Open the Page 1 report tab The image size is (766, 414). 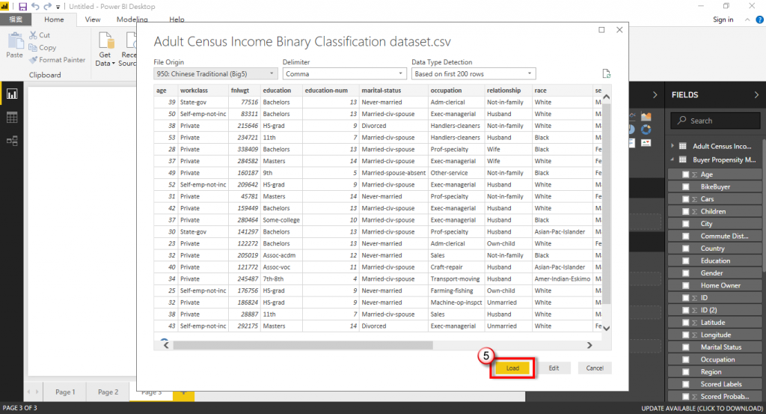click(65, 392)
